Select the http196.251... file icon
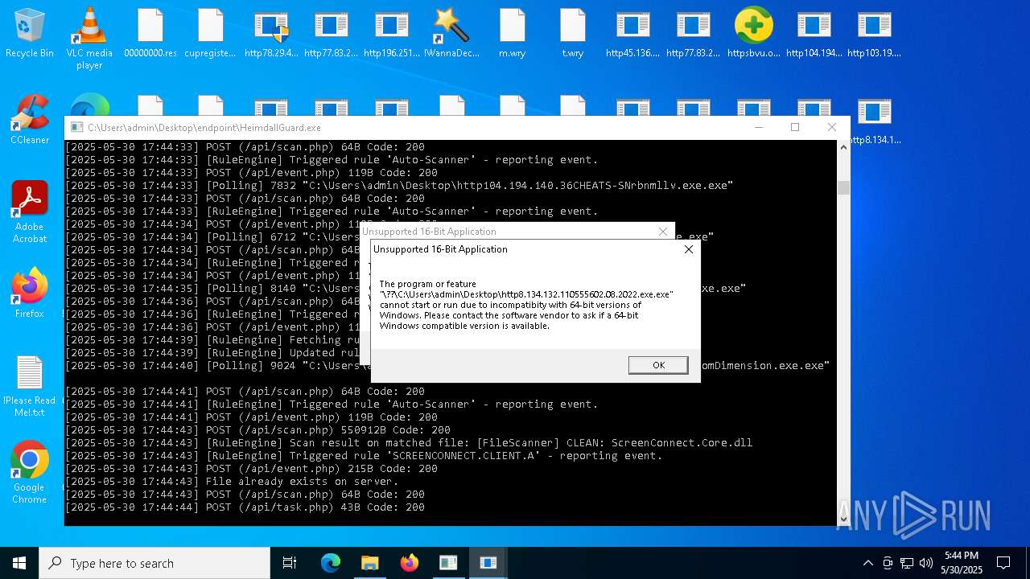Image resolution: width=1030 pixels, height=579 pixels. [x=392, y=34]
